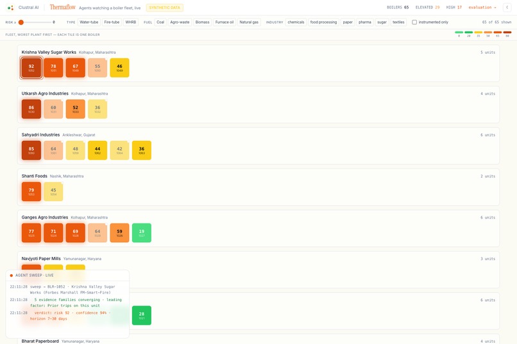
Task: Open Sahyadri Industries boiler tile 85
Action: pos(31,151)
